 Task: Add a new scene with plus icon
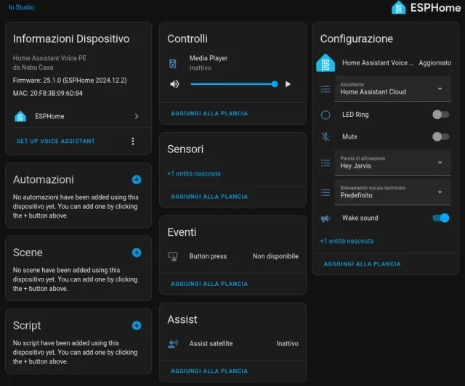click(137, 252)
